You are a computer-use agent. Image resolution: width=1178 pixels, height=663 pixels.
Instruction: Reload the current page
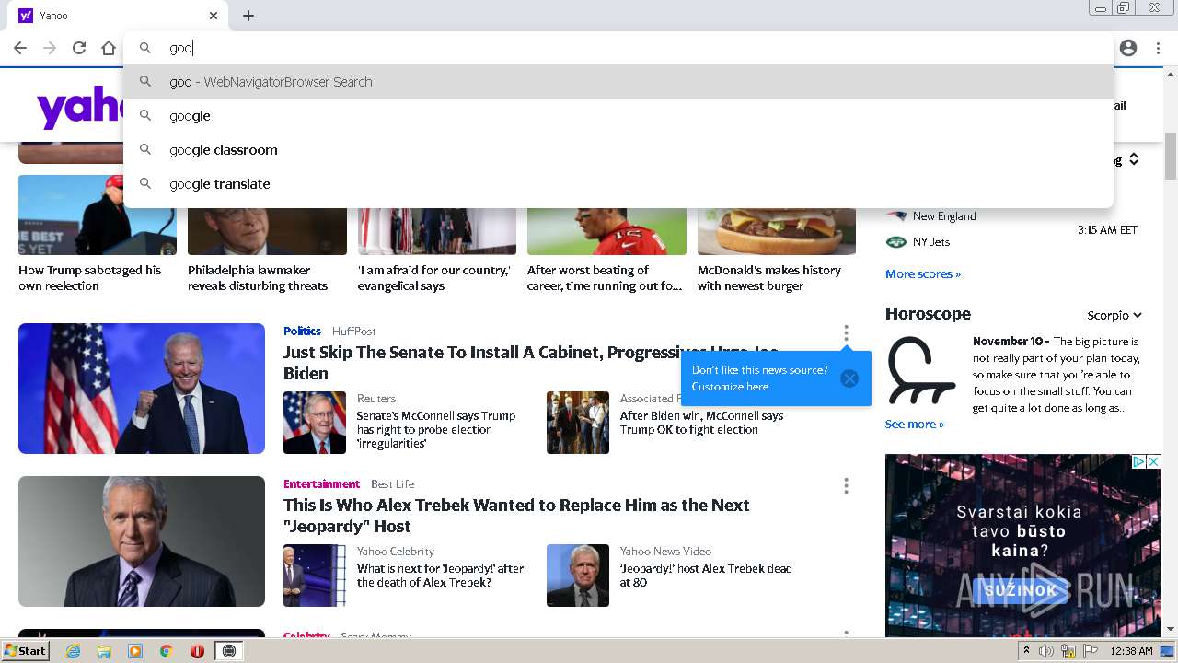(79, 48)
